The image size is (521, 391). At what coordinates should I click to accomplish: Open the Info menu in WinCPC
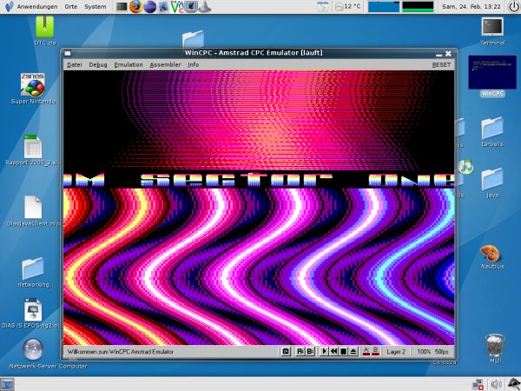[194, 65]
